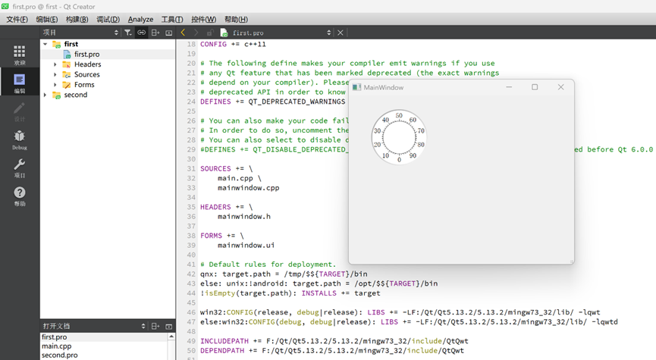Collapse the first project tree node

[46, 44]
